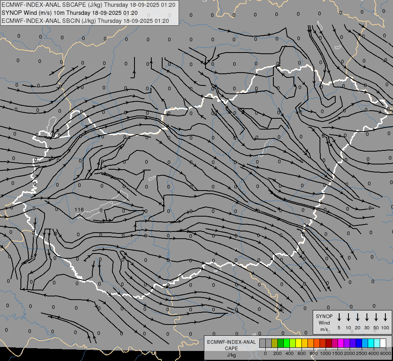This screenshot has height=361, width=393.
Task: Click the J/kg unit in the color legend
Action: tap(231, 355)
